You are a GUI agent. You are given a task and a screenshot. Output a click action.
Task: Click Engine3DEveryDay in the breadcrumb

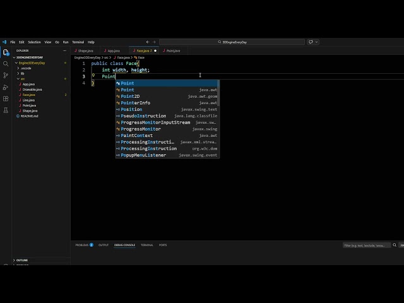coord(87,57)
